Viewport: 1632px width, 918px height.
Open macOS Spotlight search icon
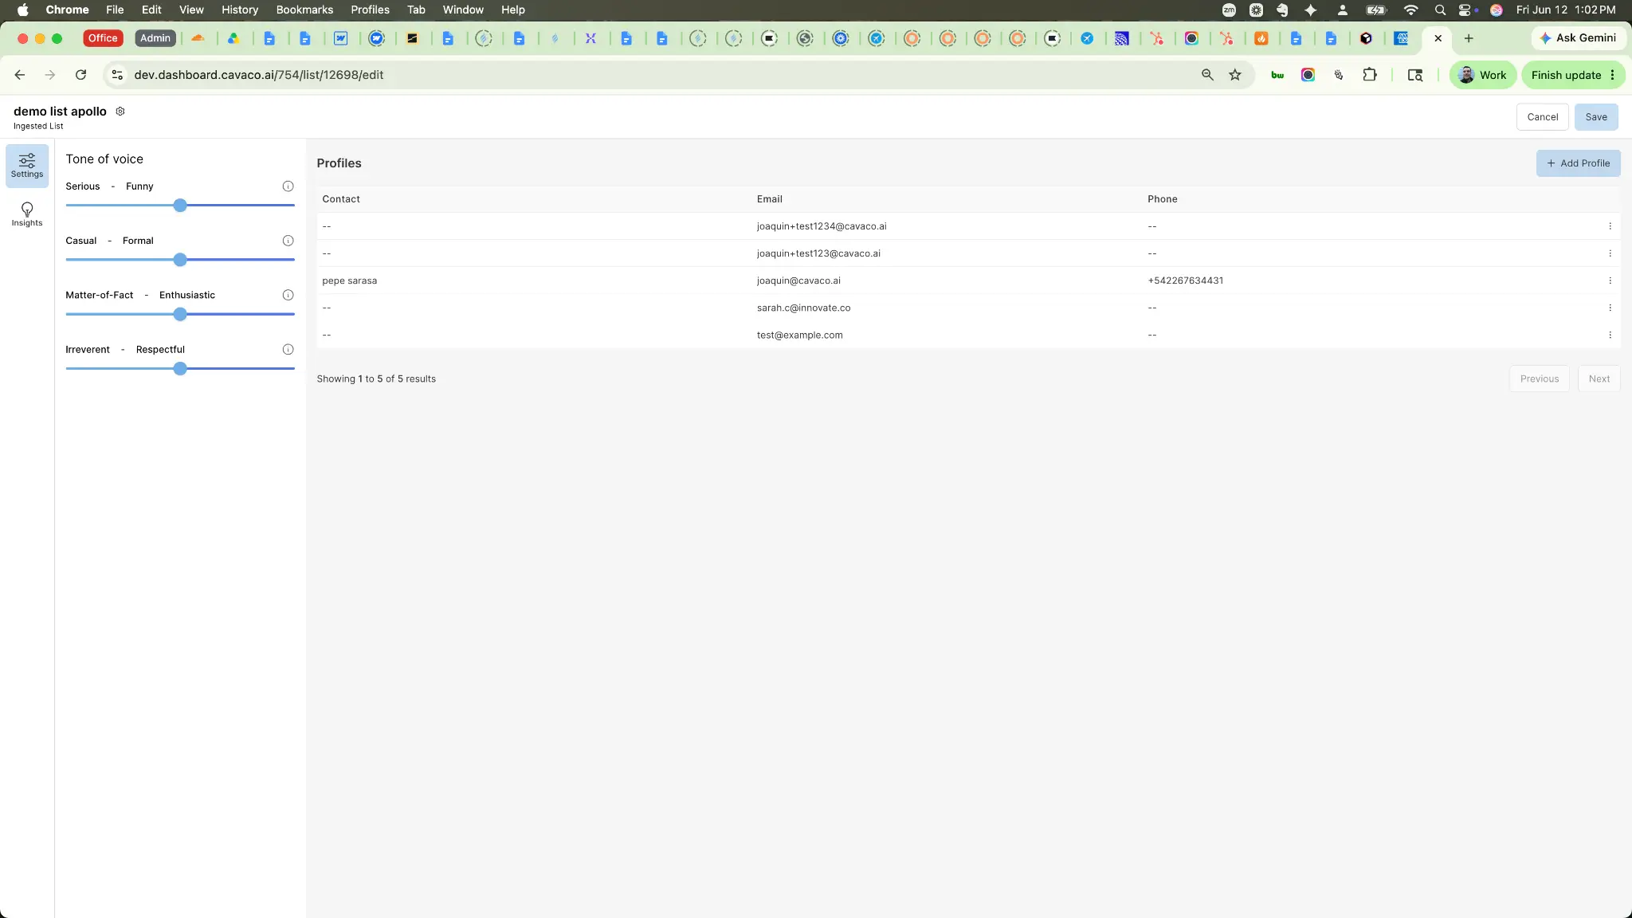[1439, 10]
